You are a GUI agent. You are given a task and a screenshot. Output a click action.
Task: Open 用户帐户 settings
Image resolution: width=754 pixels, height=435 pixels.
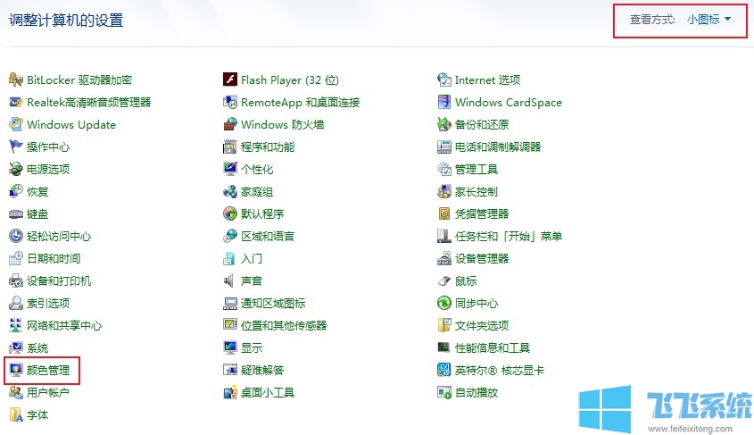coord(47,393)
